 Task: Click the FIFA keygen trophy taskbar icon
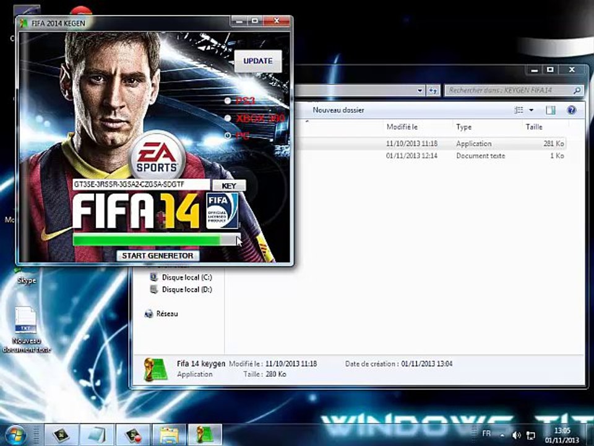[205, 435]
